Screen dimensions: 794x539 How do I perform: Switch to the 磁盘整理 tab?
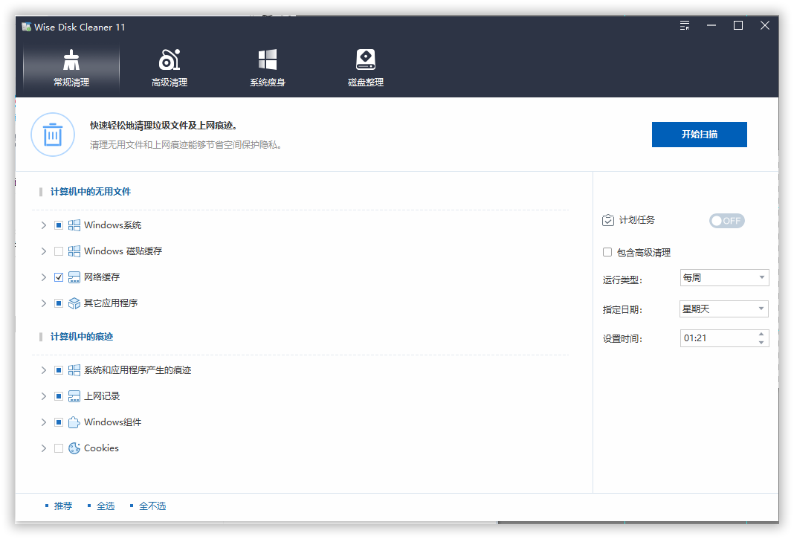point(366,68)
